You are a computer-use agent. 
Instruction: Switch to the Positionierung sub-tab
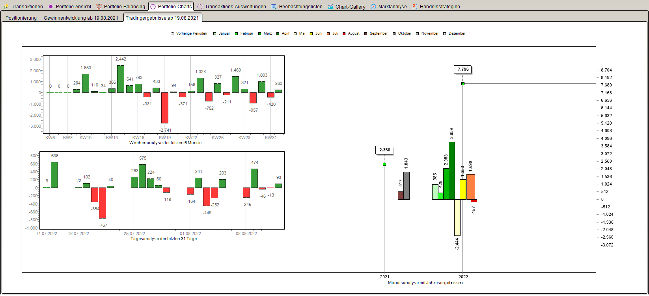click(x=21, y=18)
